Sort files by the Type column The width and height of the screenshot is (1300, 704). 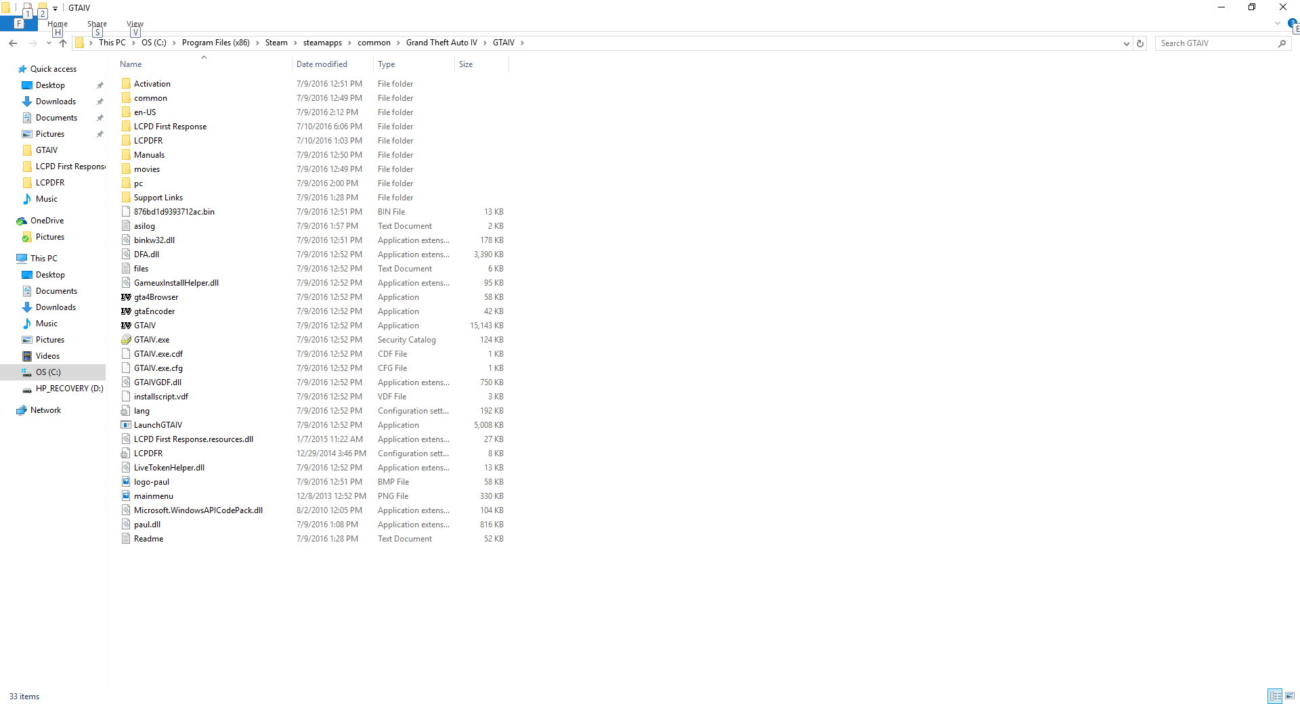click(x=414, y=64)
